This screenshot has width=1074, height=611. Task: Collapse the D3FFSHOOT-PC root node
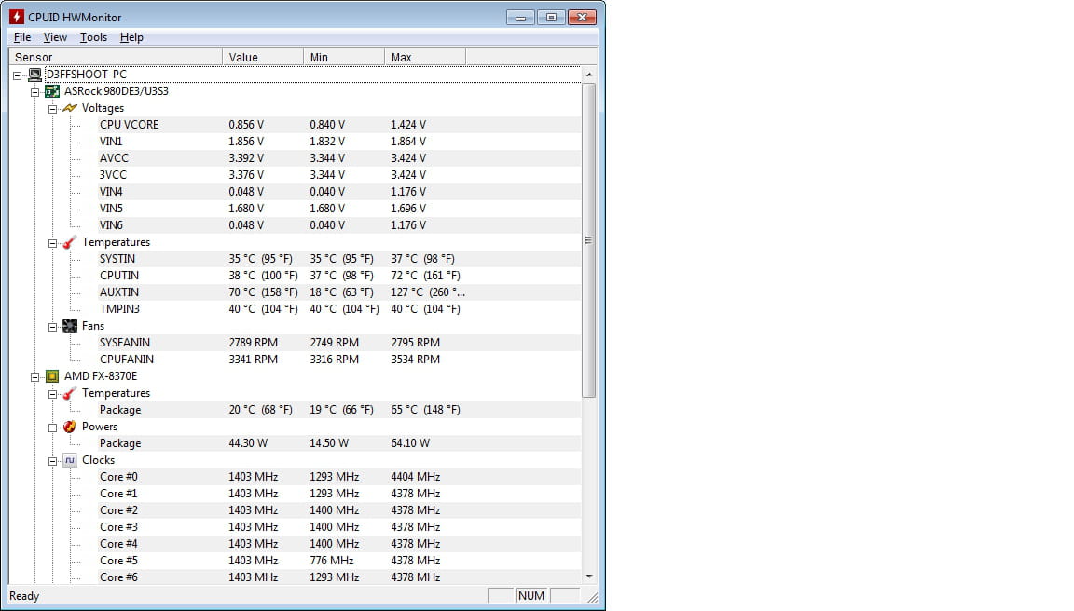coord(18,75)
